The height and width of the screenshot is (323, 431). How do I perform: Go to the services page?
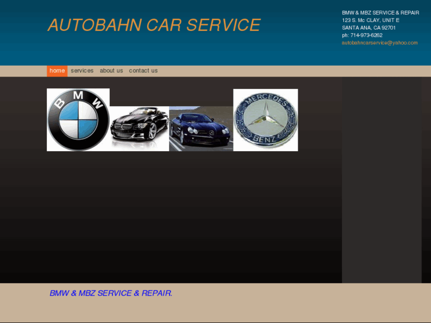[82, 71]
